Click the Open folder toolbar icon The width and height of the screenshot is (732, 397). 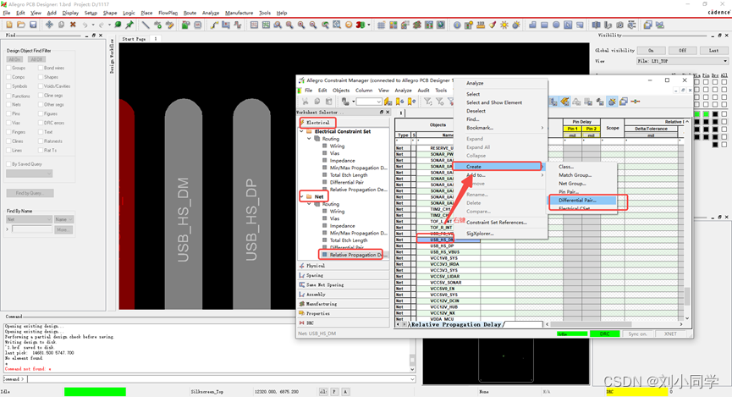click(21, 25)
